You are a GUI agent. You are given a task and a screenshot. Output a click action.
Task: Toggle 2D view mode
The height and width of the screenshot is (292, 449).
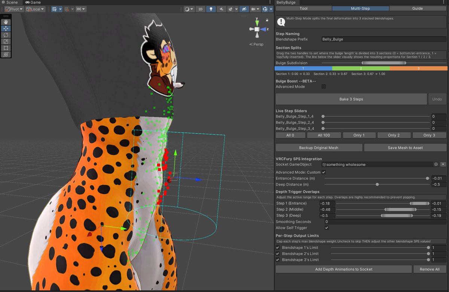[x=201, y=9]
